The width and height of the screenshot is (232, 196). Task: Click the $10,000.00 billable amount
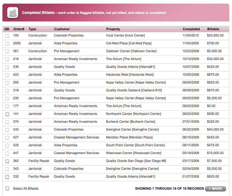tap(215, 153)
